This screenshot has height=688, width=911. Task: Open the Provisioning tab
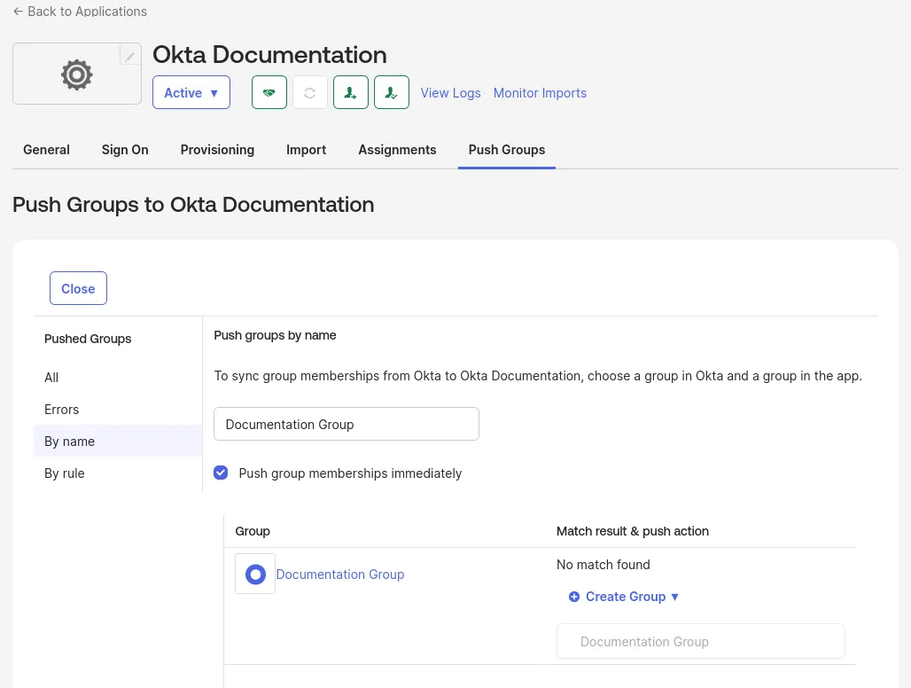217,150
